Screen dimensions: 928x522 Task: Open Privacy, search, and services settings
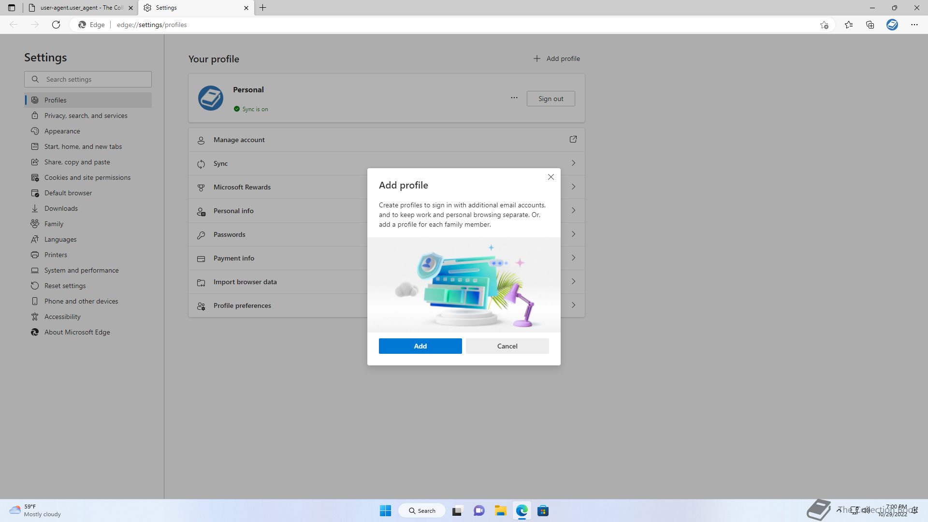click(x=88, y=116)
